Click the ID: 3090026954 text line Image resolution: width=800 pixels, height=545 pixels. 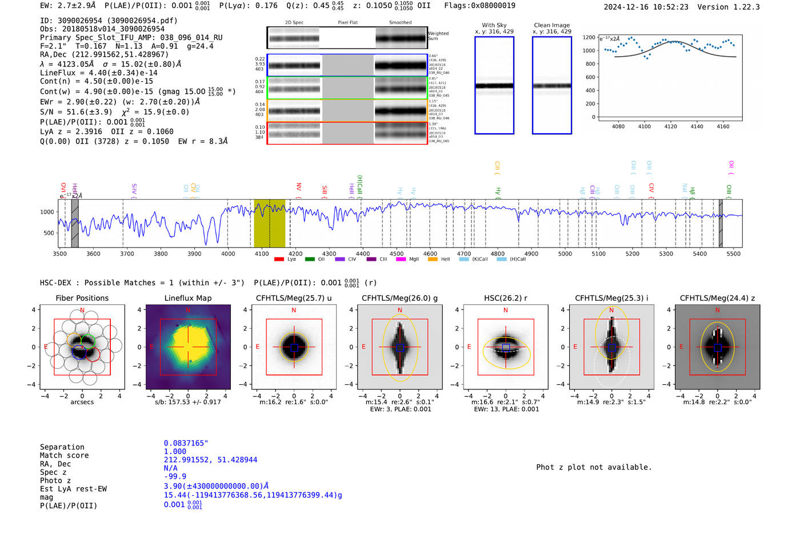tap(109, 21)
